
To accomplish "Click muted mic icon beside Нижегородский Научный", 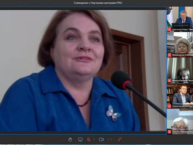I will 169,106.
